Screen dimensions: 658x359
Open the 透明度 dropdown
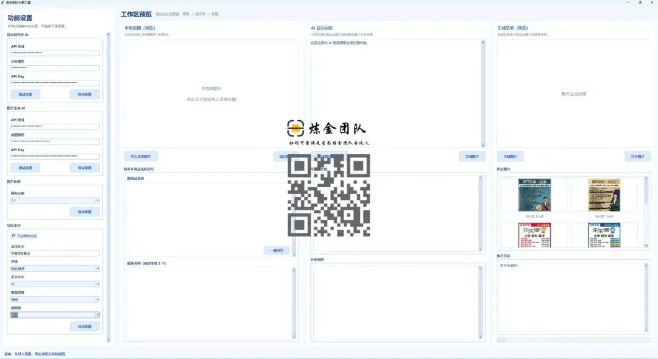55,315
